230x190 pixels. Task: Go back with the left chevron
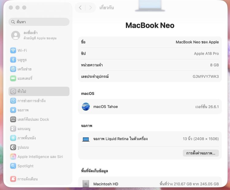[80, 8]
